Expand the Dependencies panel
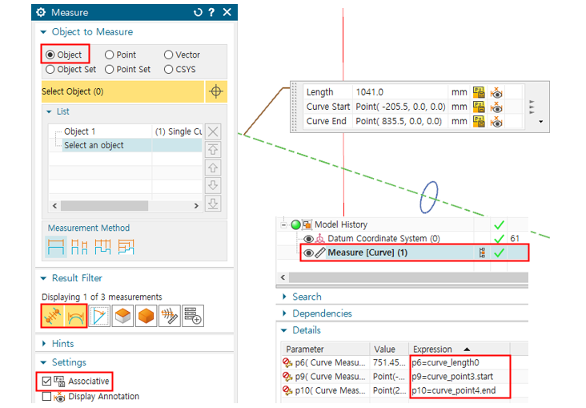 (284, 313)
